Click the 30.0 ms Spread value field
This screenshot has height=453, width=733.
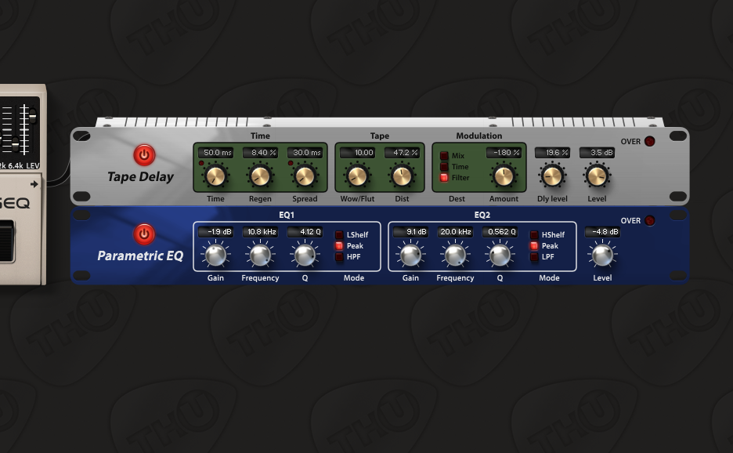(305, 153)
